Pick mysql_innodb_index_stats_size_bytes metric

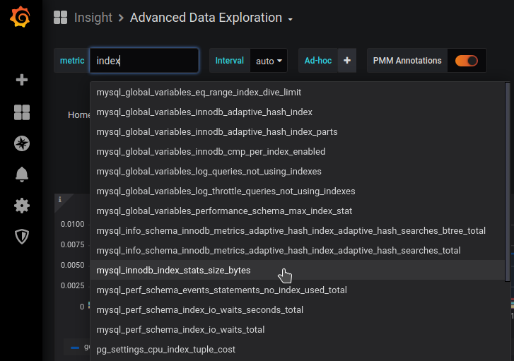[x=298, y=270]
